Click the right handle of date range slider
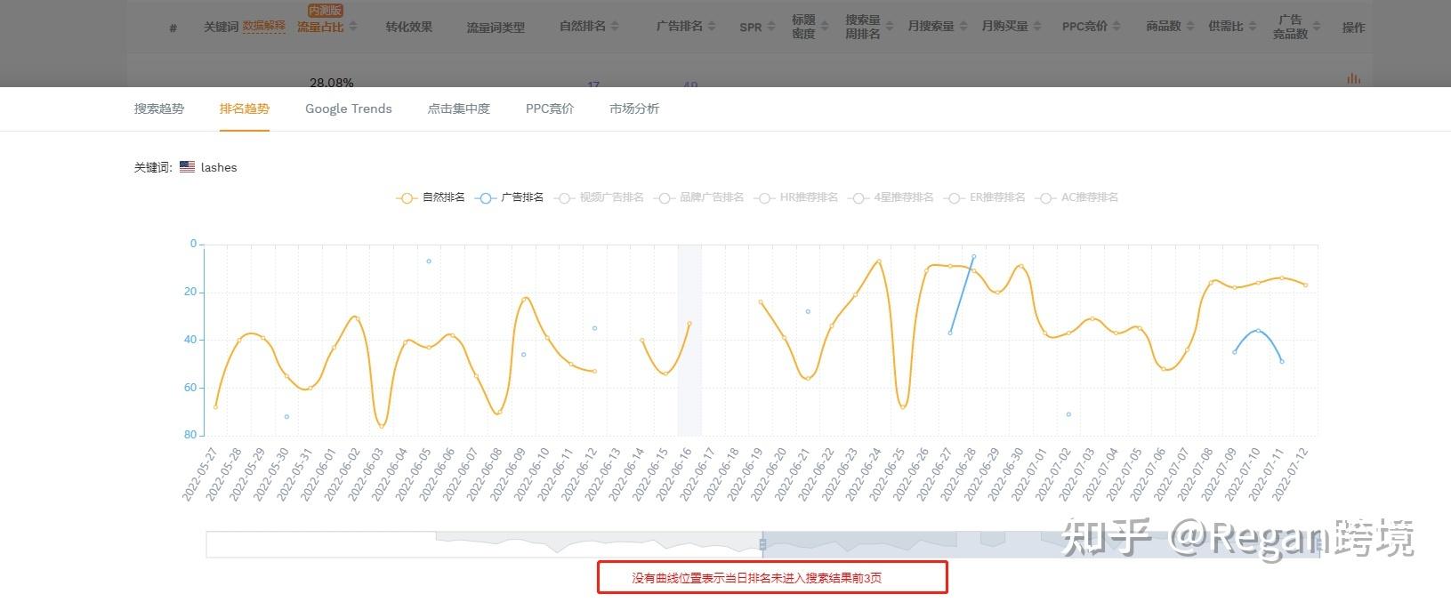This screenshot has width=1451, height=602. click(1318, 544)
